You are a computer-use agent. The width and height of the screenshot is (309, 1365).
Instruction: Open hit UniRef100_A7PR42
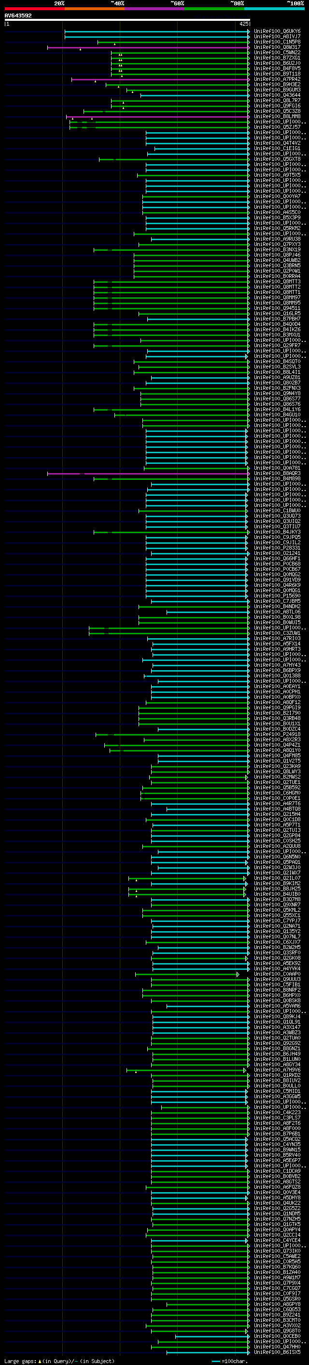pyautogui.click(x=277, y=79)
